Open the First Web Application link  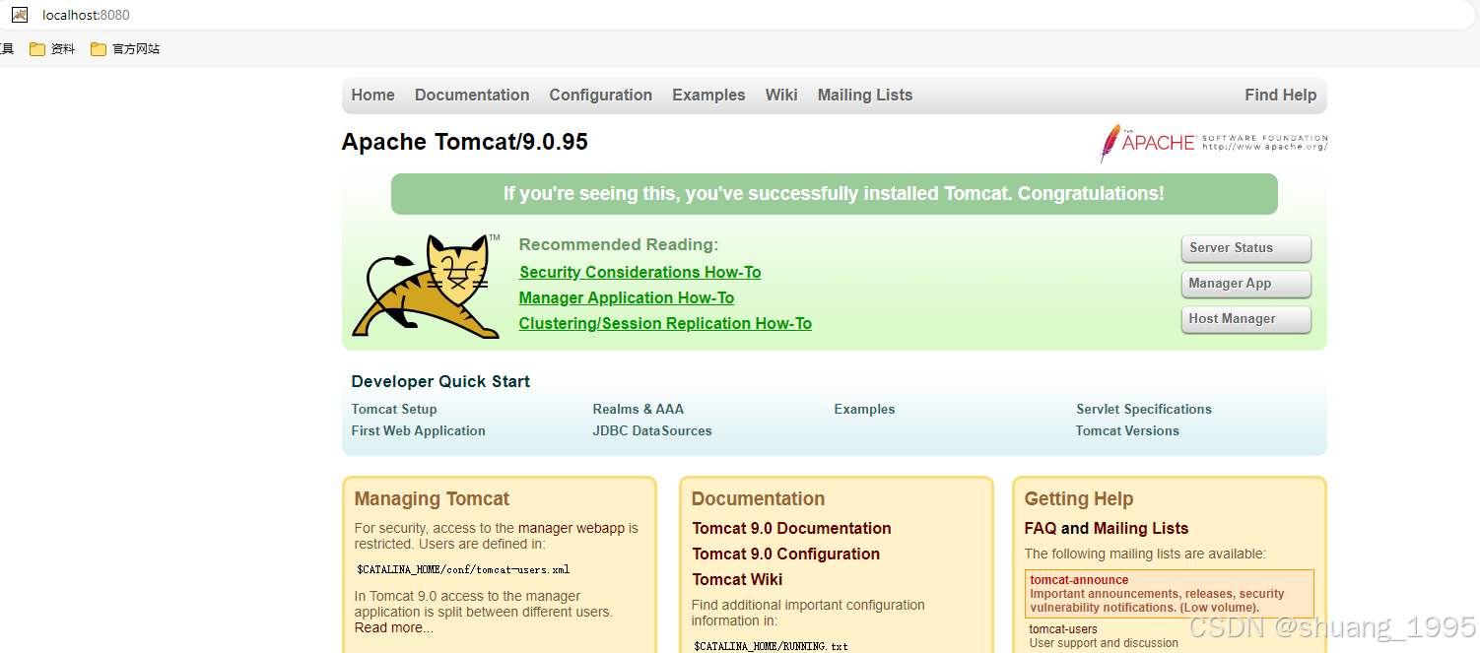(419, 430)
